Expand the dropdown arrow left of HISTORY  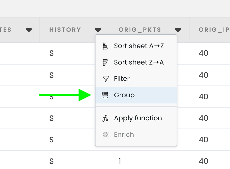[x=29, y=30]
